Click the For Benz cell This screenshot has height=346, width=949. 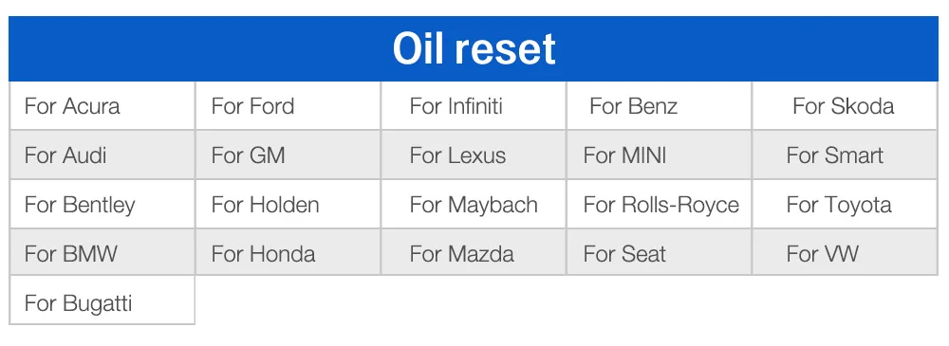pos(660,106)
